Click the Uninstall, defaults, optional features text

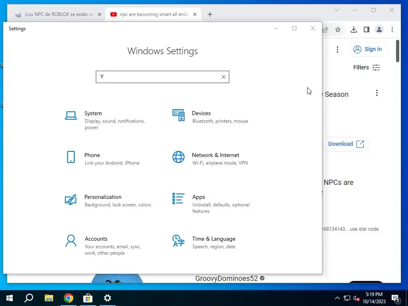(221, 208)
